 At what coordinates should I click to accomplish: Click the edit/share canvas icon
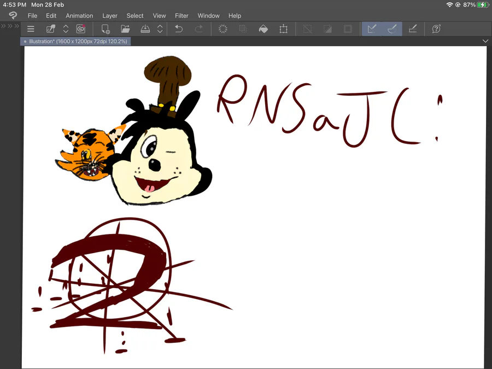pos(51,29)
